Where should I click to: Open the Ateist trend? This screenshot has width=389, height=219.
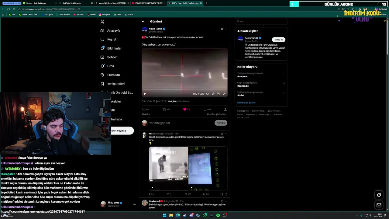tap(241, 95)
